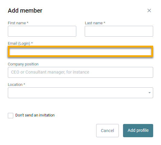The image size is (161, 145).
Task: Cancel adding the member
Action: (107, 131)
